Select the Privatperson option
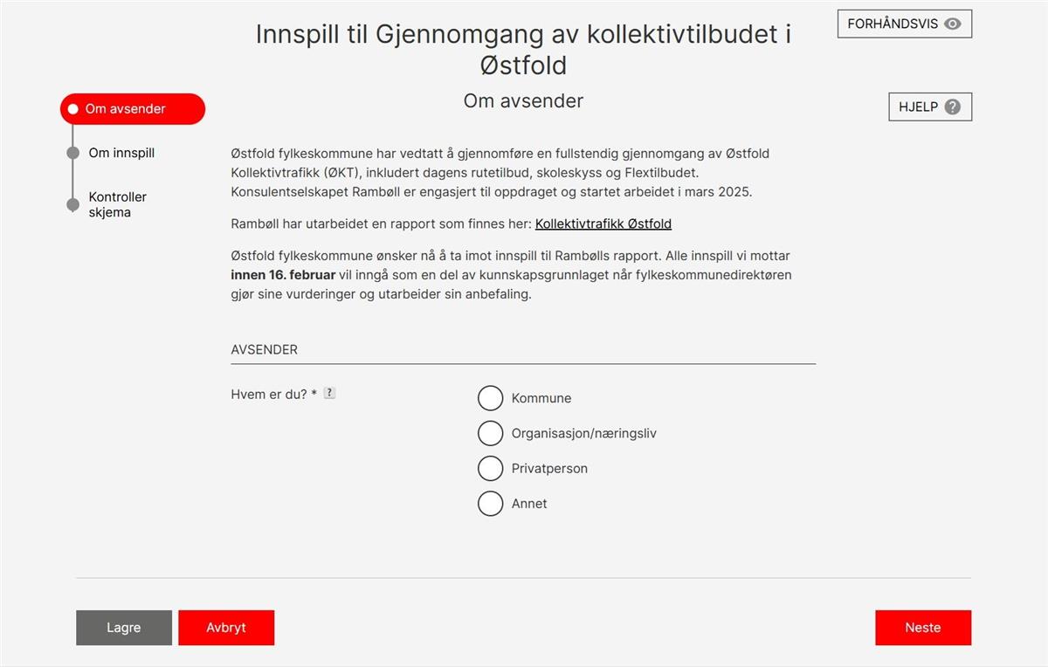 pos(491,468)
